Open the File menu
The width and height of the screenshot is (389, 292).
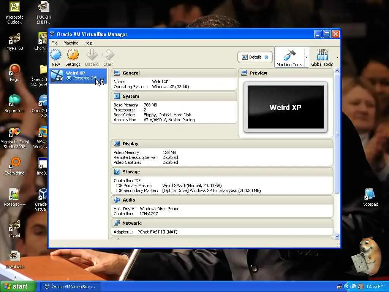[x=54, y=43]
